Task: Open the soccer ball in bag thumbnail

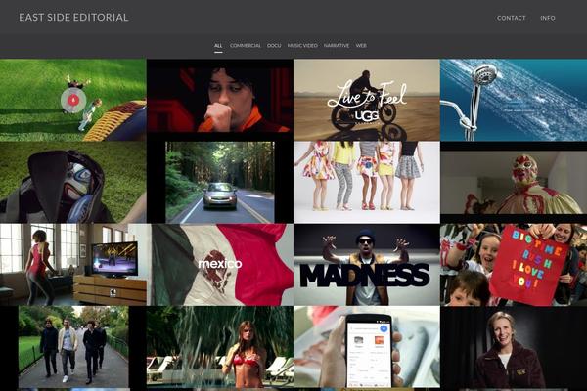Action: pos(73,182)
